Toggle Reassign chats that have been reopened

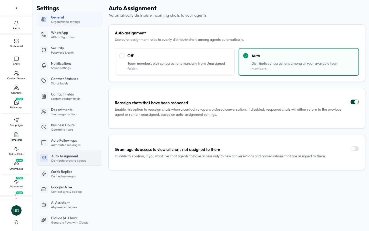(x=355, y=102)
